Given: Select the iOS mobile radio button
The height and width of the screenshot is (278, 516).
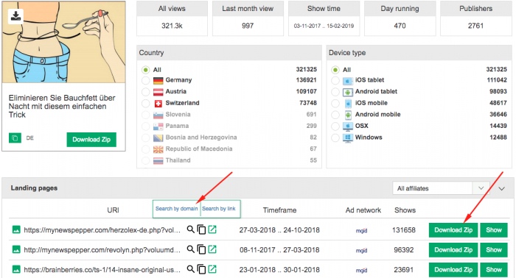Looking at the screenshot, I should (x=335, y=104).
